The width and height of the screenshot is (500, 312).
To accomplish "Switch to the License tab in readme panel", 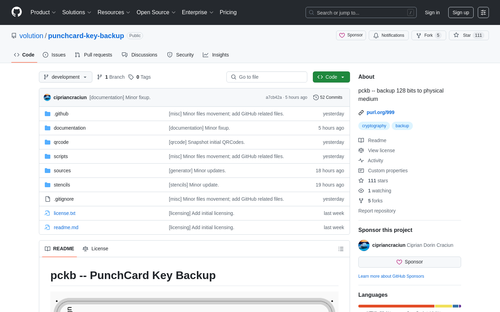I will (x=95, y=249).
